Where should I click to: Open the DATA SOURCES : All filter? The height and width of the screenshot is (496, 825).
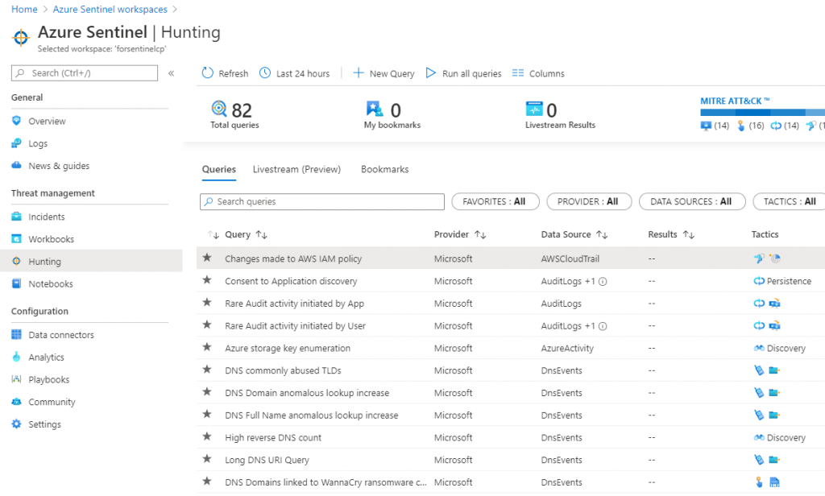click(692, 201)
